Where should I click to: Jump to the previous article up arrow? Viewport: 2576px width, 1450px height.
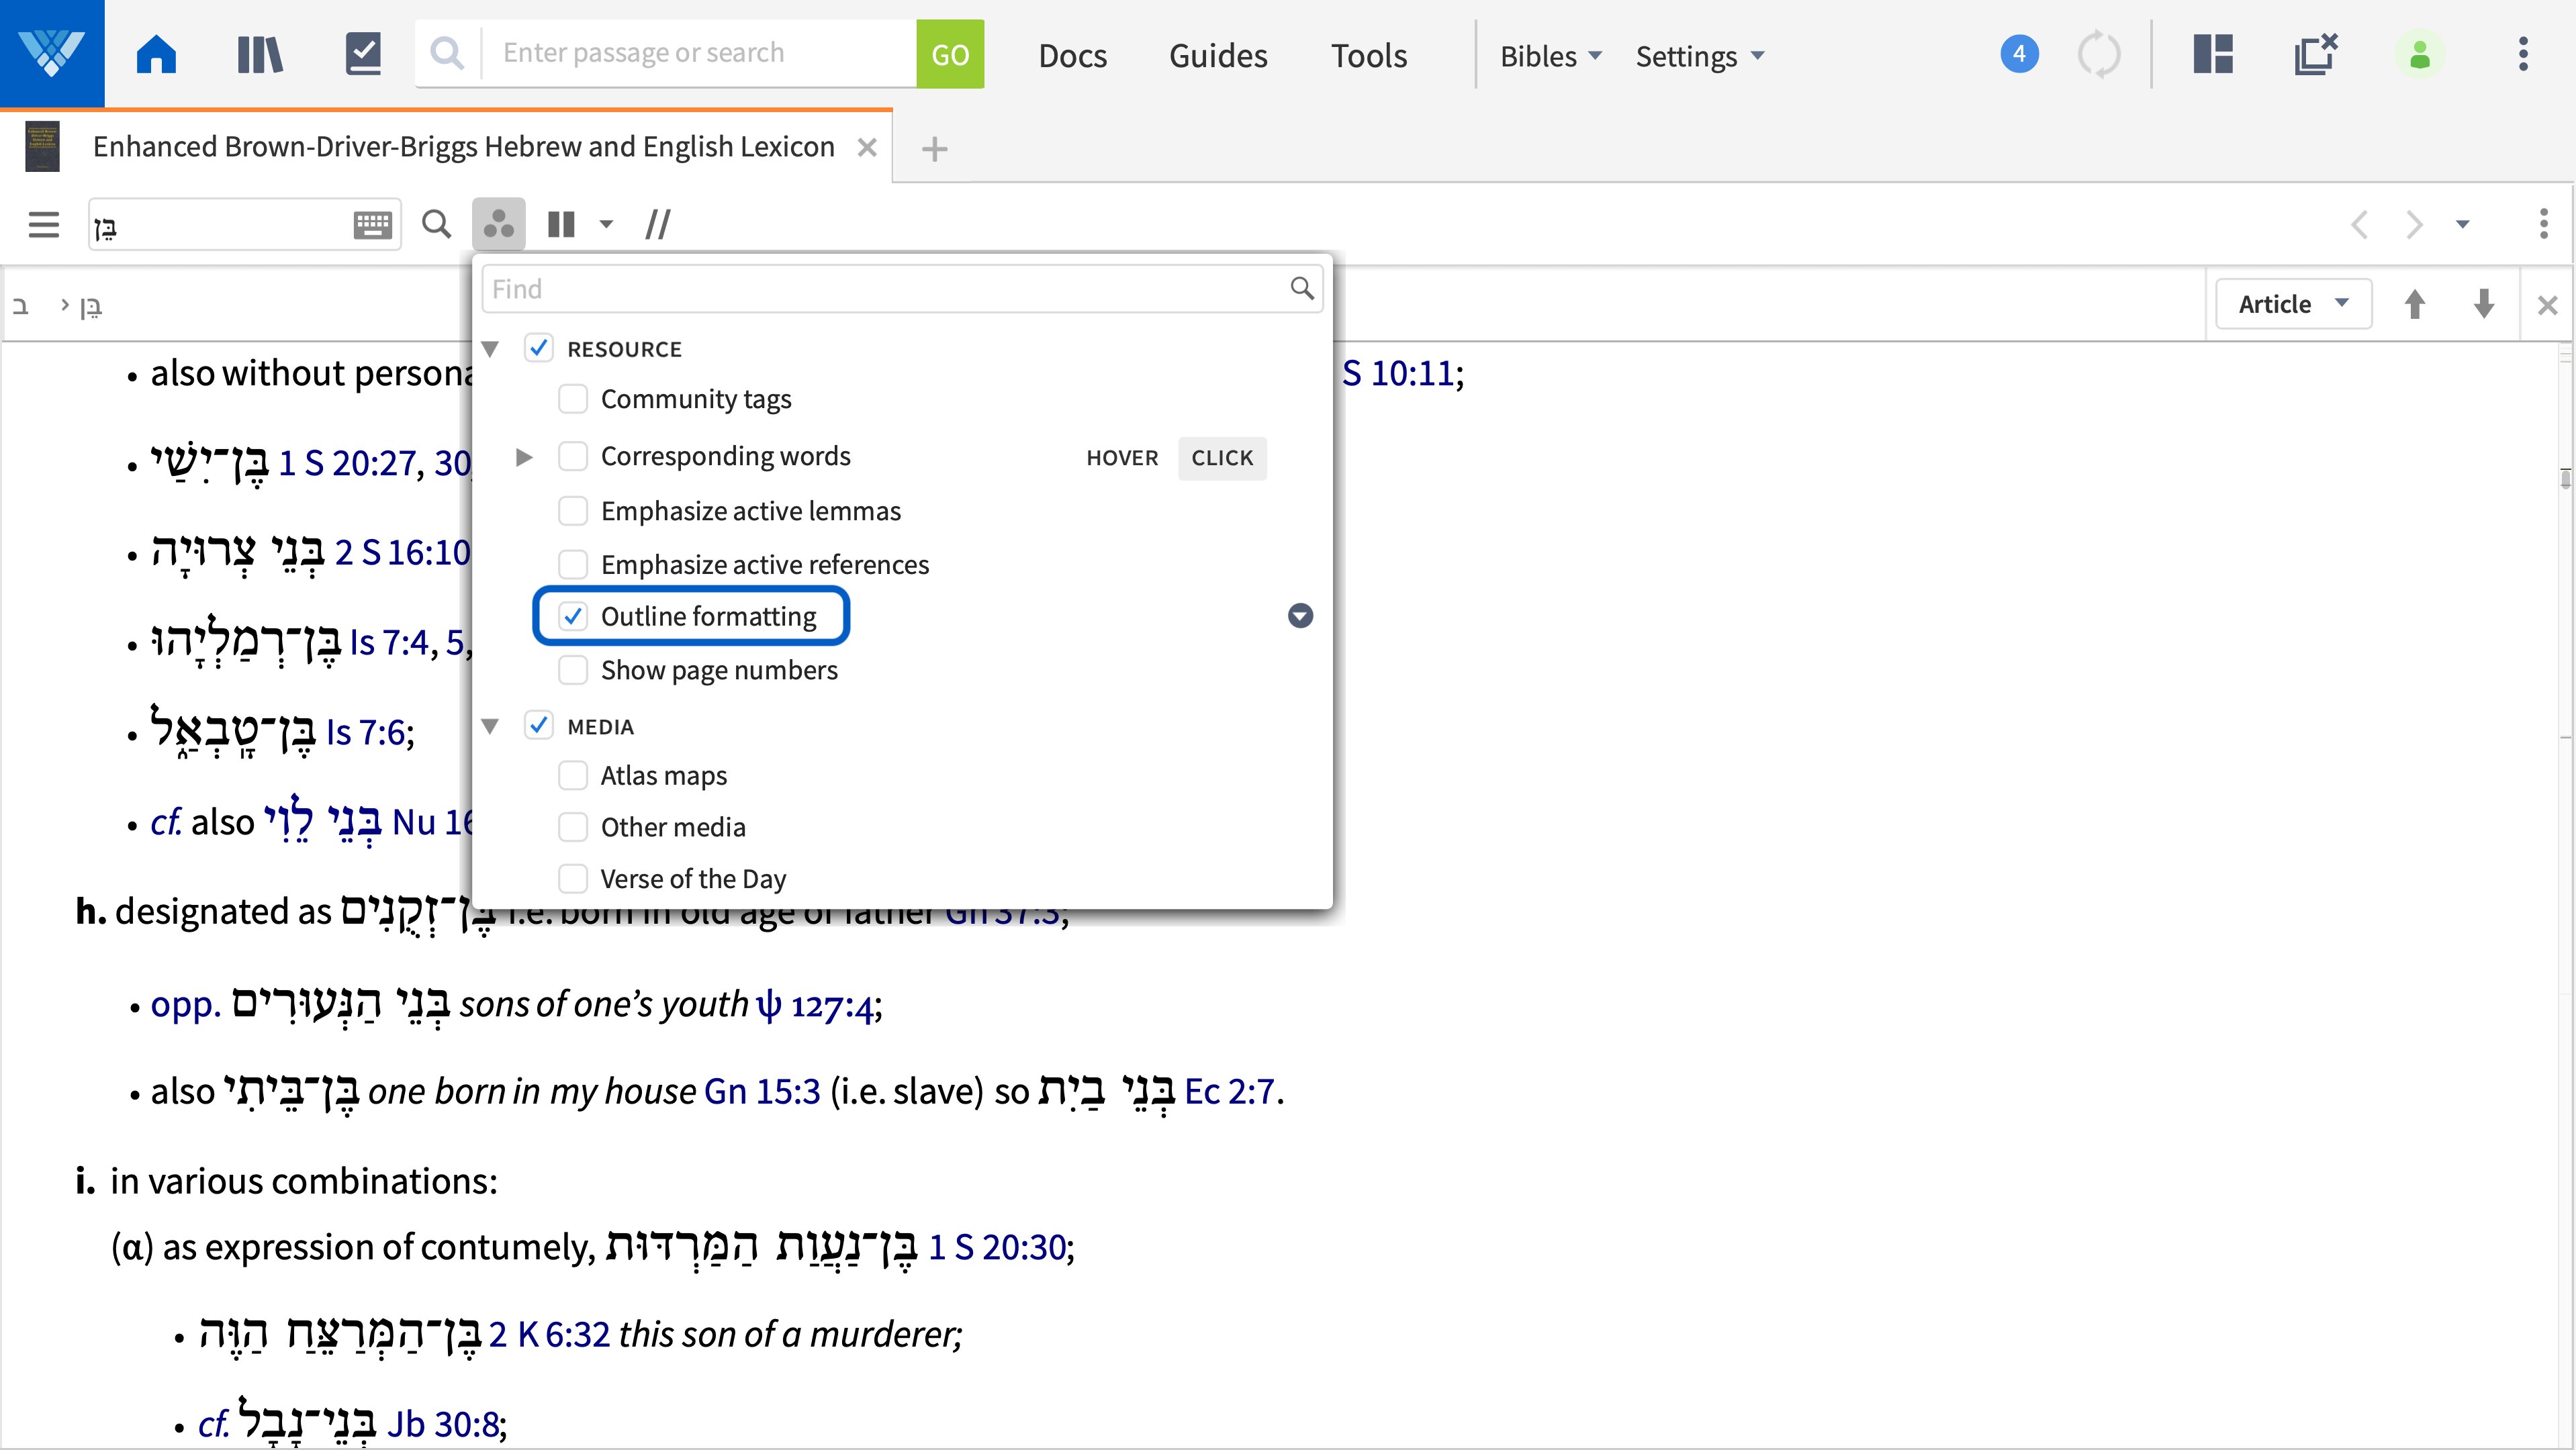tap(2414, 304)
